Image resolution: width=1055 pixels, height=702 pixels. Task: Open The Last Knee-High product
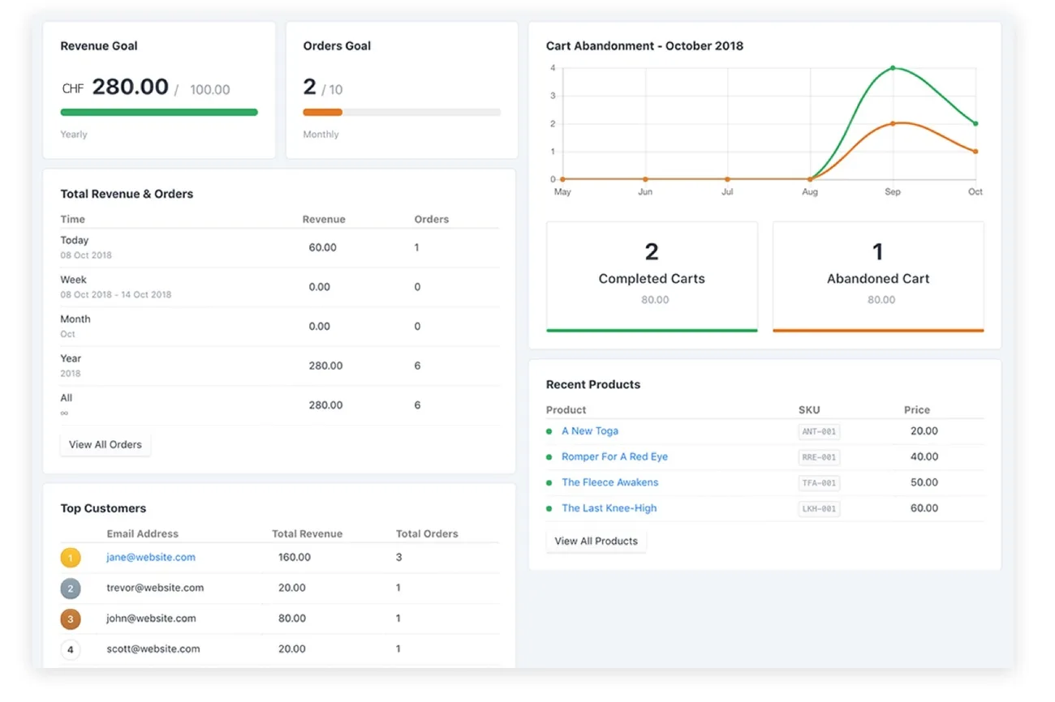[609, 508]
